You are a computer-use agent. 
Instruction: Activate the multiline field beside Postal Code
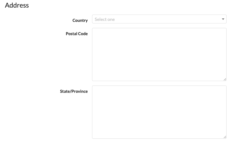[159, 54]
